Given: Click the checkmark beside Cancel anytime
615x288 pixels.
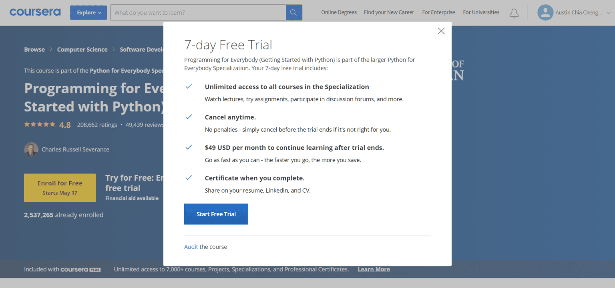Looking at the screenshot, I should click(189, 117).
